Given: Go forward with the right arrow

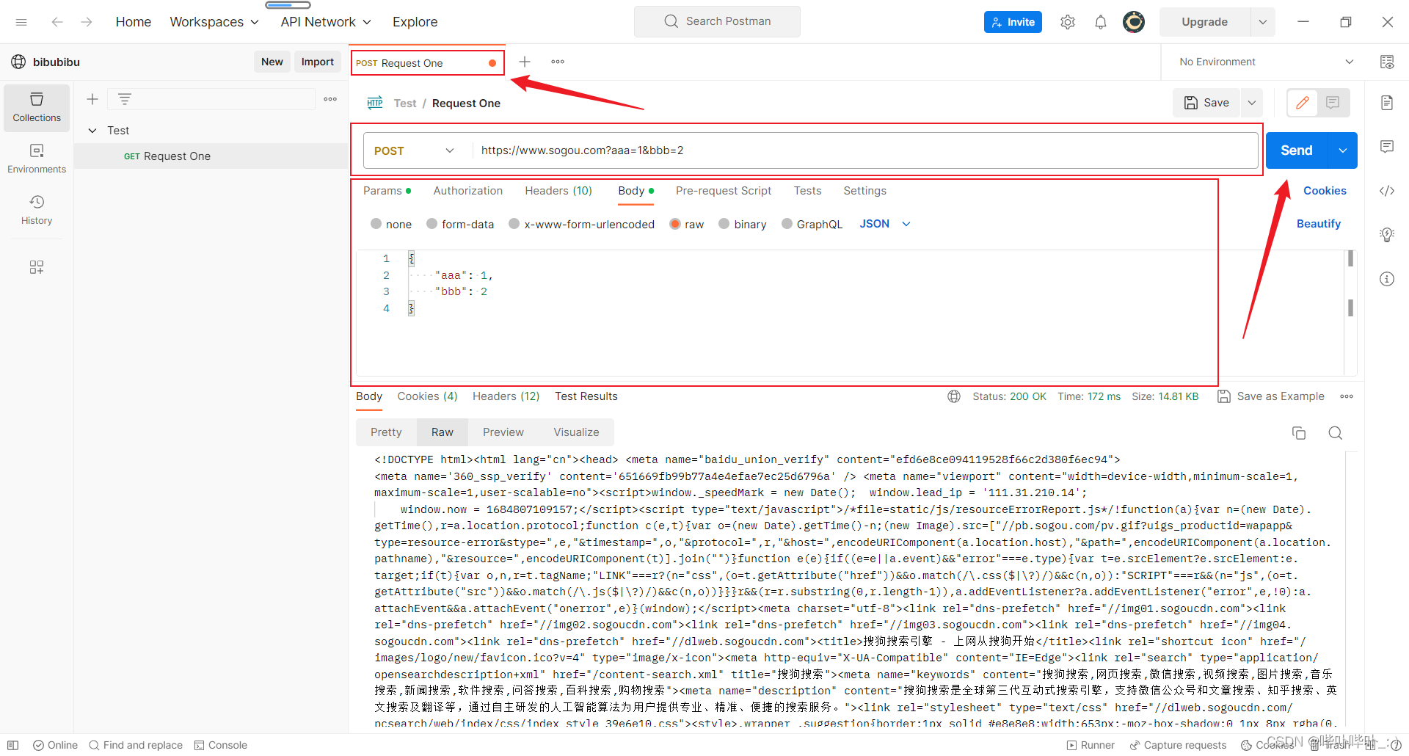Looking at the screenshot, I should coord(87,22).
